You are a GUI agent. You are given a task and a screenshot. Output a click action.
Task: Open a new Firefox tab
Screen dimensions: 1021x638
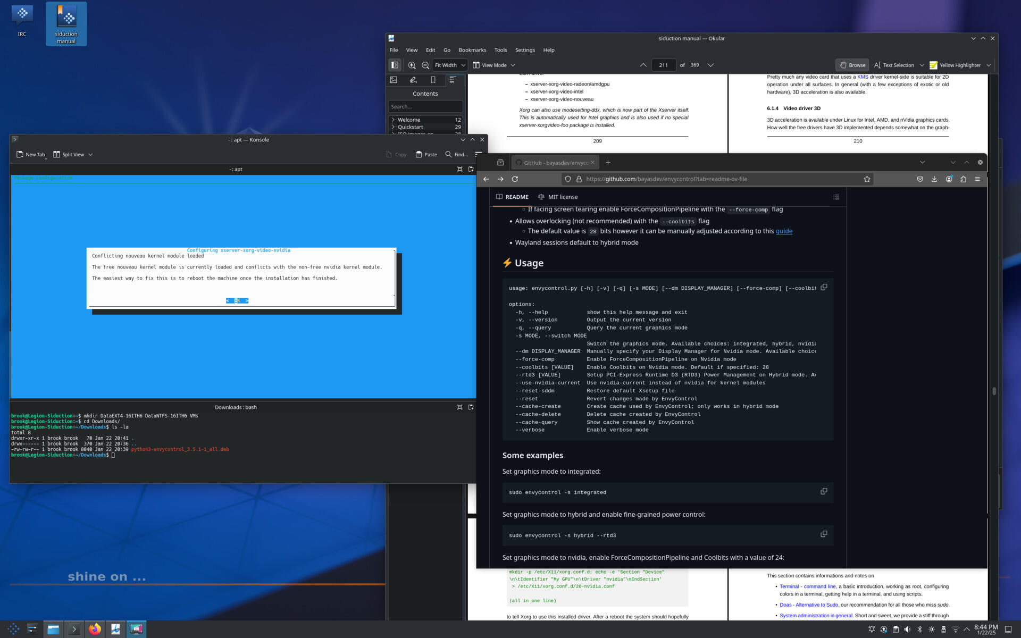pyautogui.click(x=608, y=163)
